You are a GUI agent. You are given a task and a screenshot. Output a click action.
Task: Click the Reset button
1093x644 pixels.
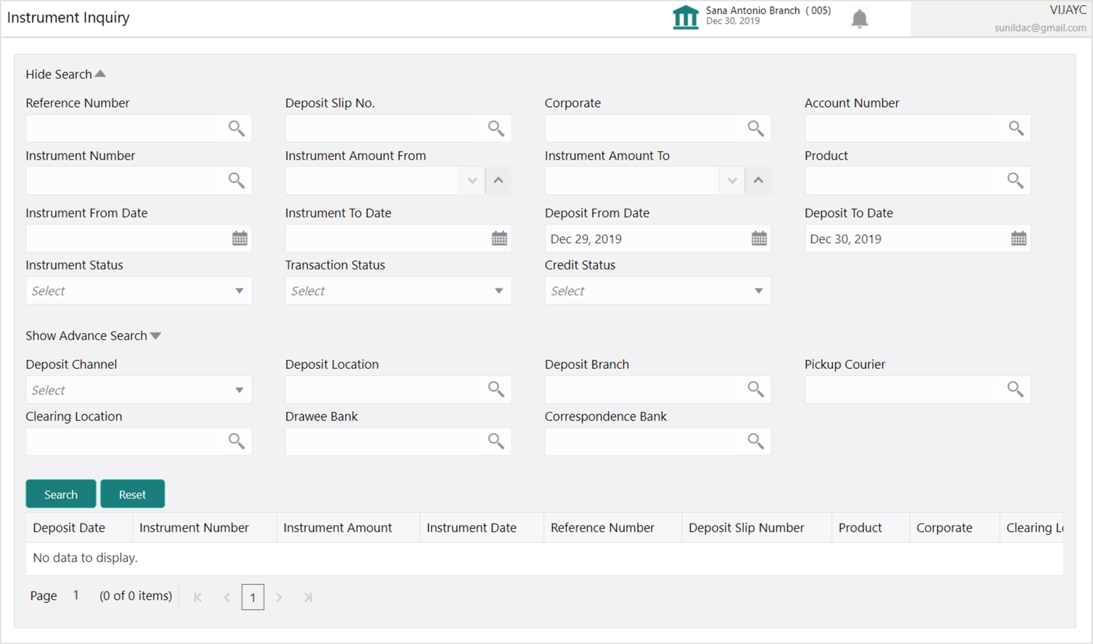coord(133,494)
